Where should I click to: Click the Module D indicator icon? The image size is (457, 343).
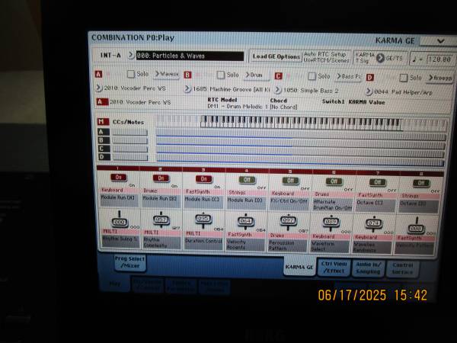369,76
